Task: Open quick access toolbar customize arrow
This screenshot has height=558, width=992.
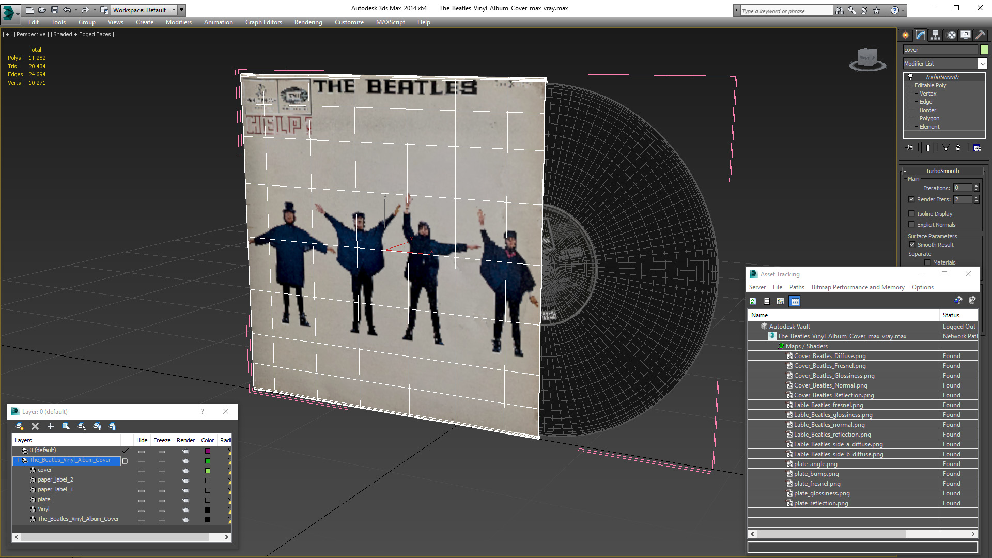Action: (x=182, y=10)
